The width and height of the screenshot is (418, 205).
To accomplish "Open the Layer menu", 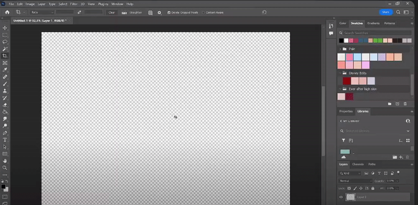I will [41, 4].
